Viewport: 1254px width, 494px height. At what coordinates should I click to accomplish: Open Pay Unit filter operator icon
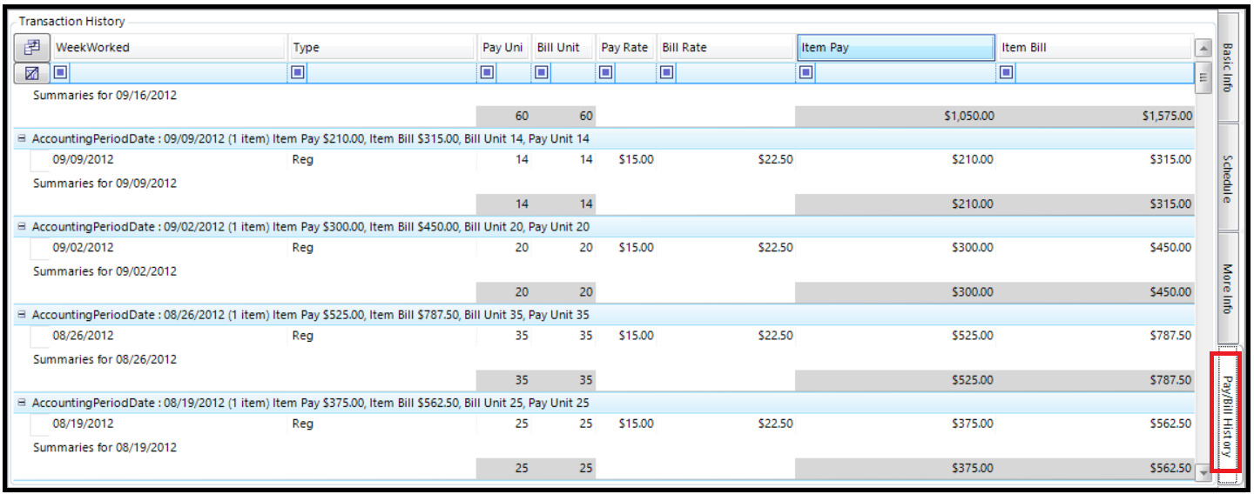[x=489, y=73]
